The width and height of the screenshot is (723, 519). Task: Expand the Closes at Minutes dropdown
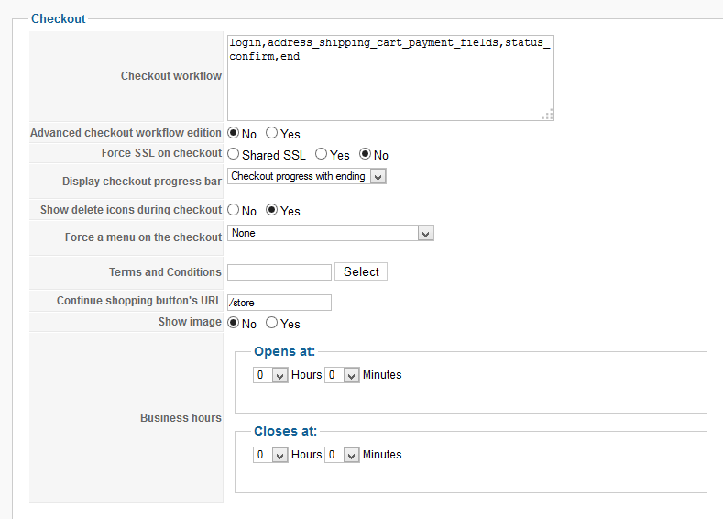[341, 455]
